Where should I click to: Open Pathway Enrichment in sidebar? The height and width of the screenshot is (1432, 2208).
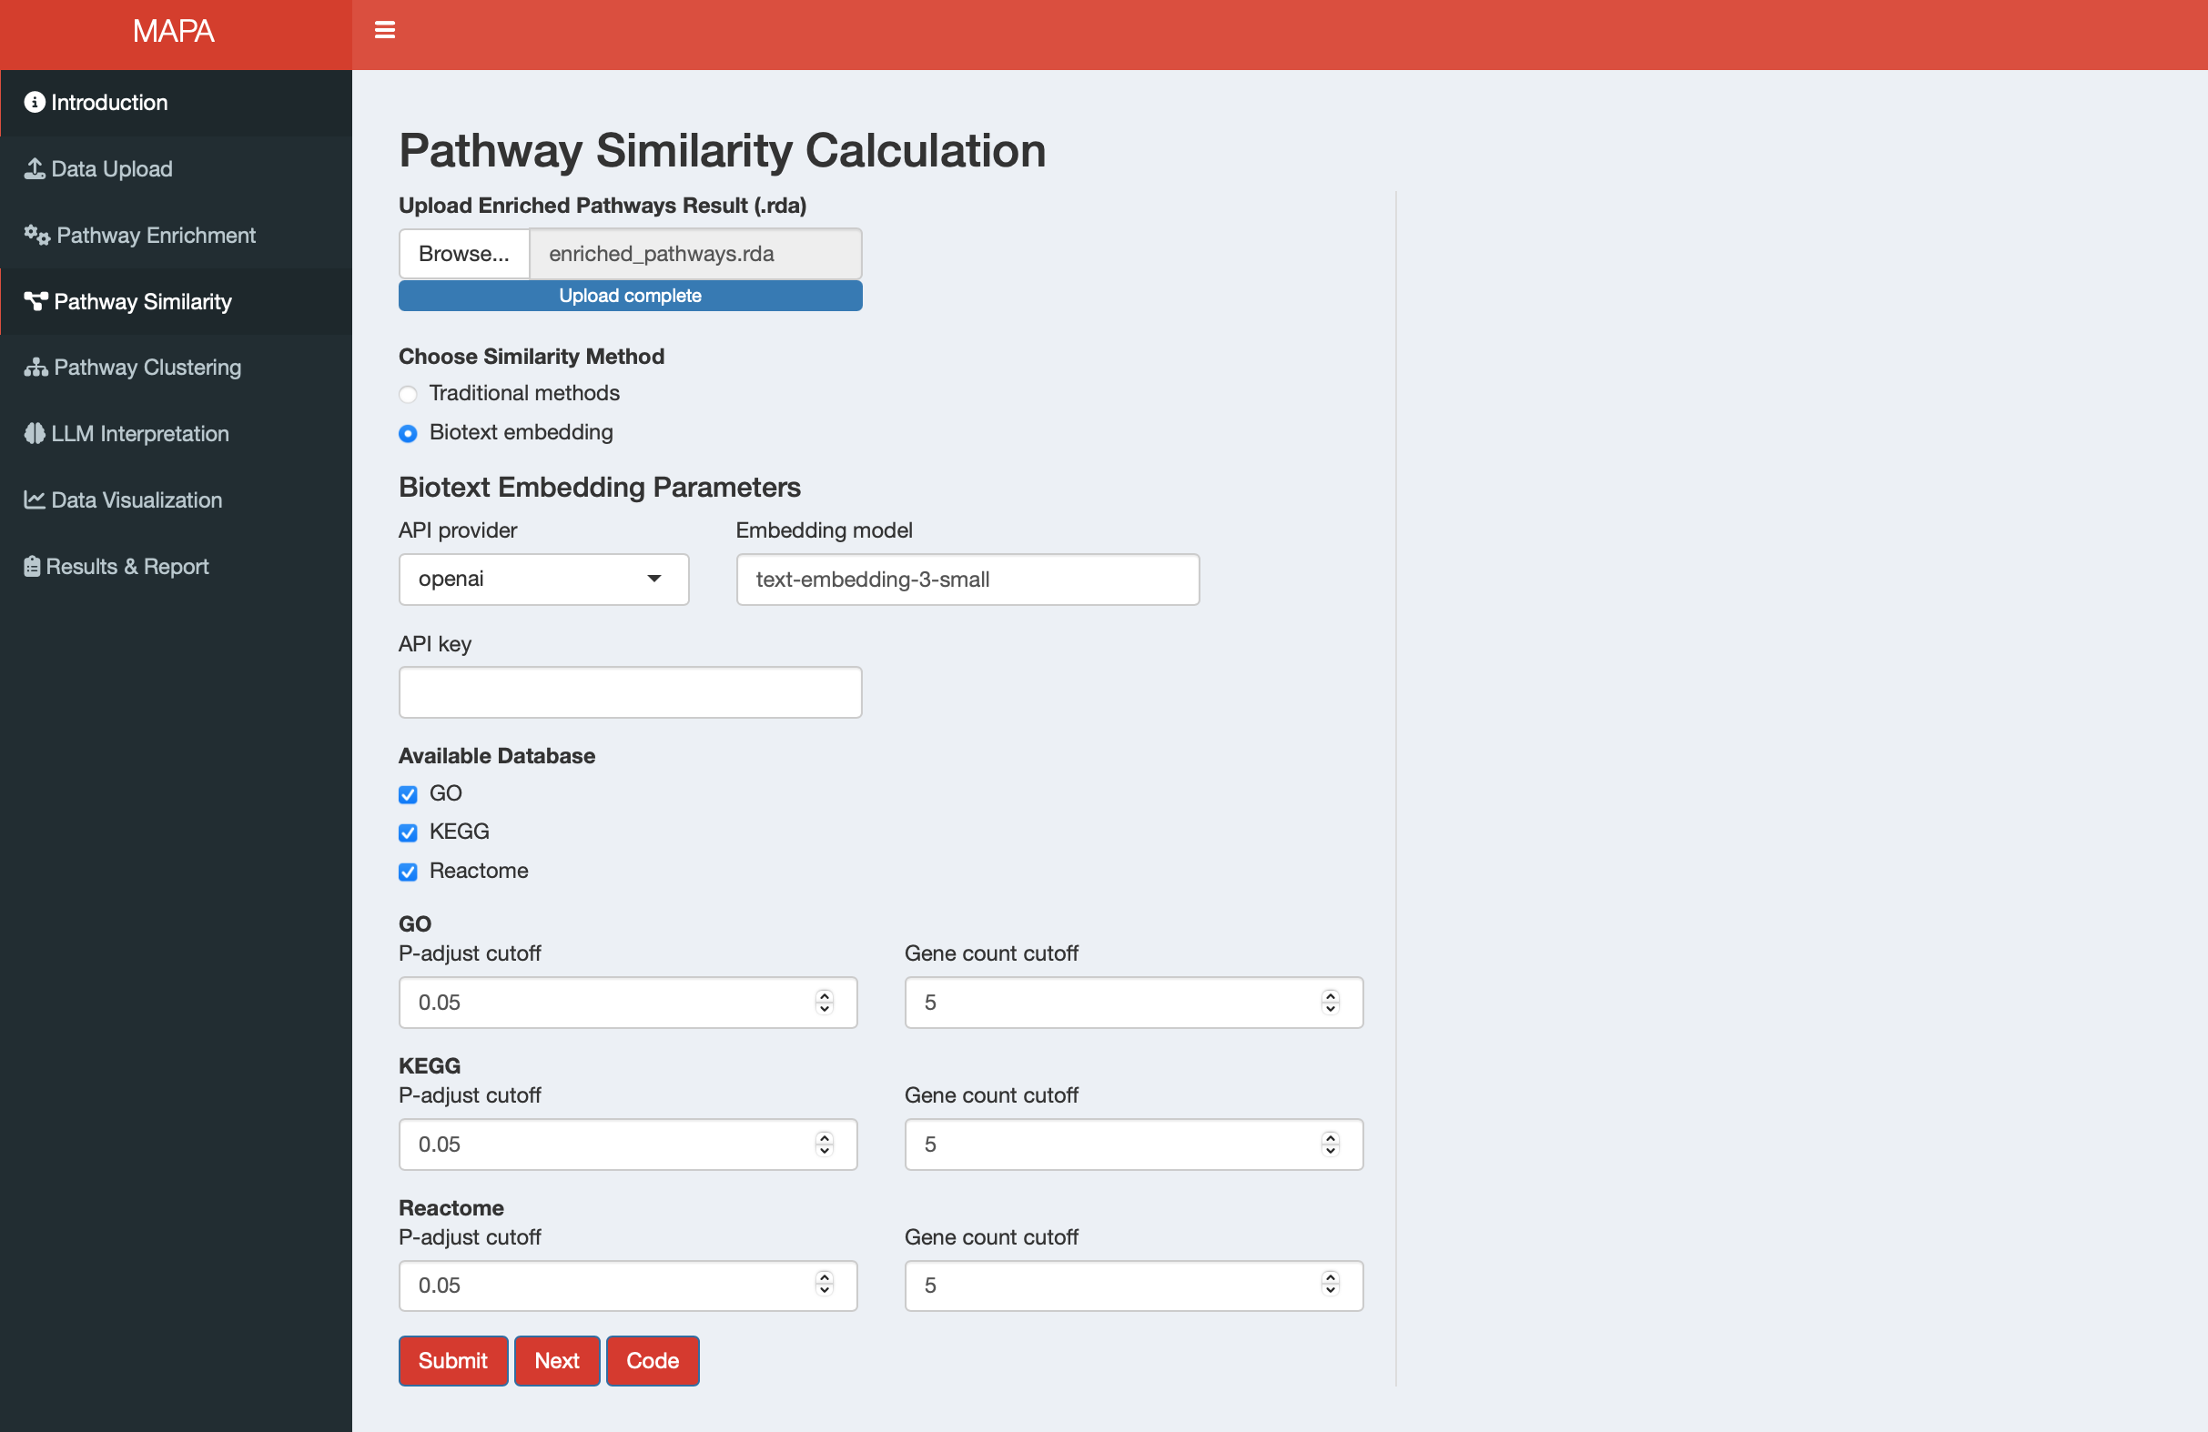(x=177, y=236)
